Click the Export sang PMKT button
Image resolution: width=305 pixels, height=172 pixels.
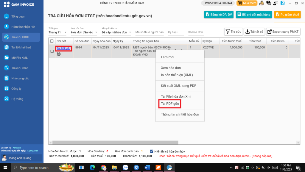pos(283,32)
